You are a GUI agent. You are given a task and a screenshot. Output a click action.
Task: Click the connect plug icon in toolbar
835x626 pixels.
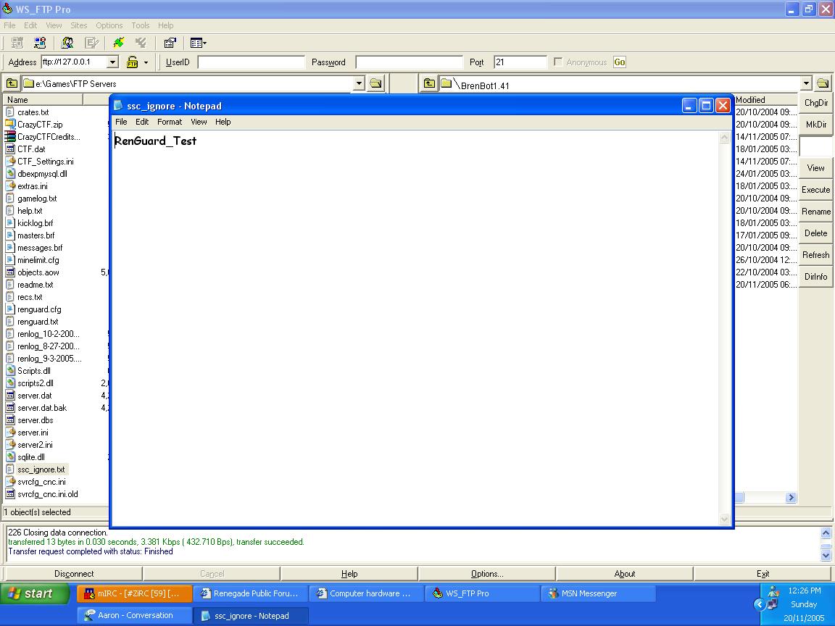coord(119,43)
